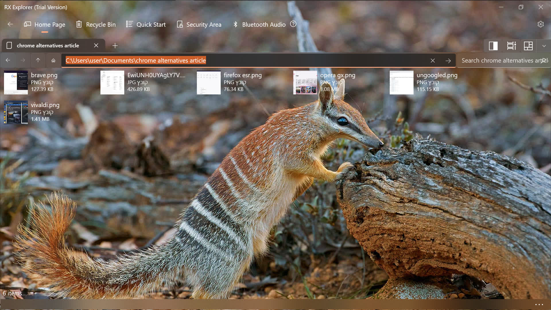Add a new tab with plus button
Screen dimensions: 551x310
click(115, 46)
